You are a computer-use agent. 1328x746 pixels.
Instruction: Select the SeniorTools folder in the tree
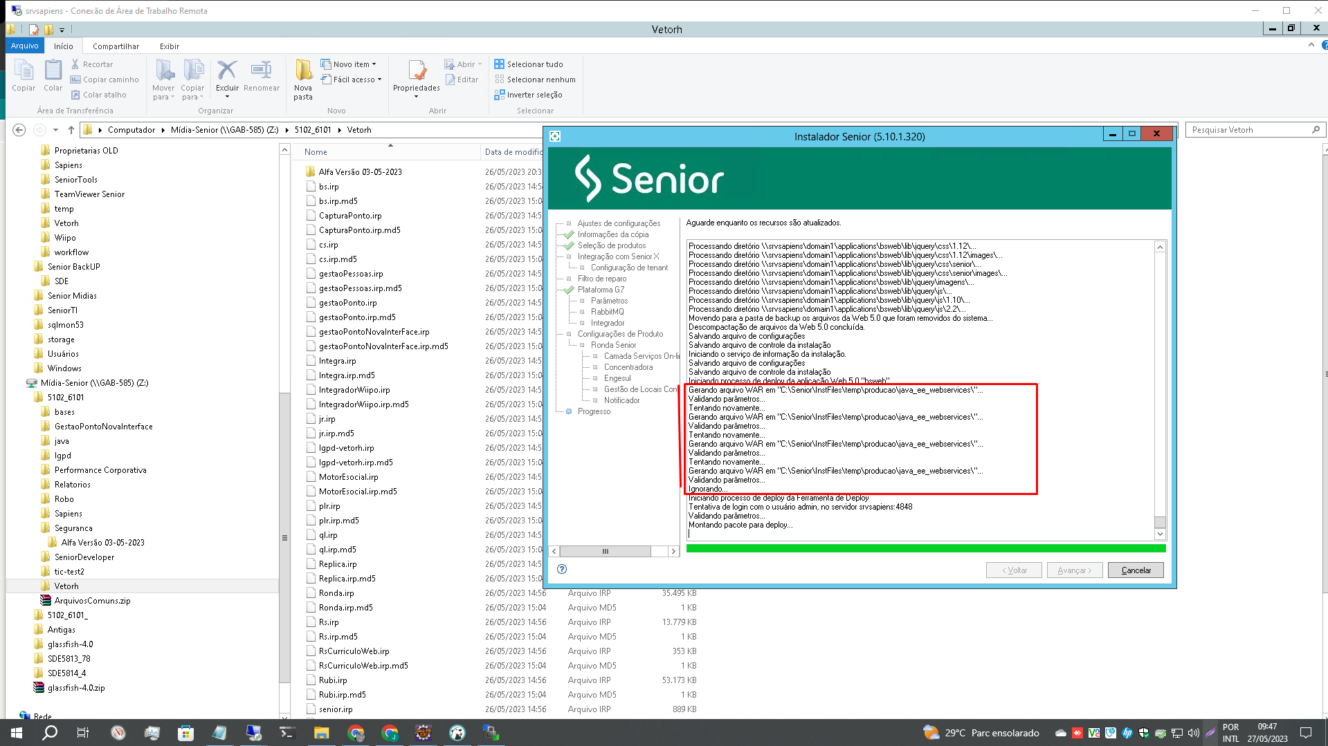point(76,180)
